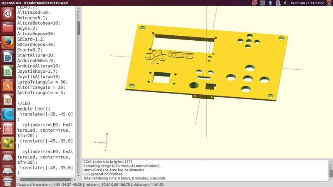Place cursor on line AltoTriangulo = 30;
333x187 pixels.
click(41, 87)
